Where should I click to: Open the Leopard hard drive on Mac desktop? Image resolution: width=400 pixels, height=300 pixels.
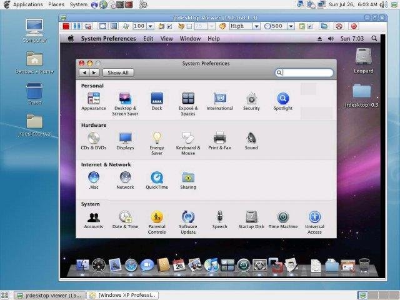[x=364, y=61]
